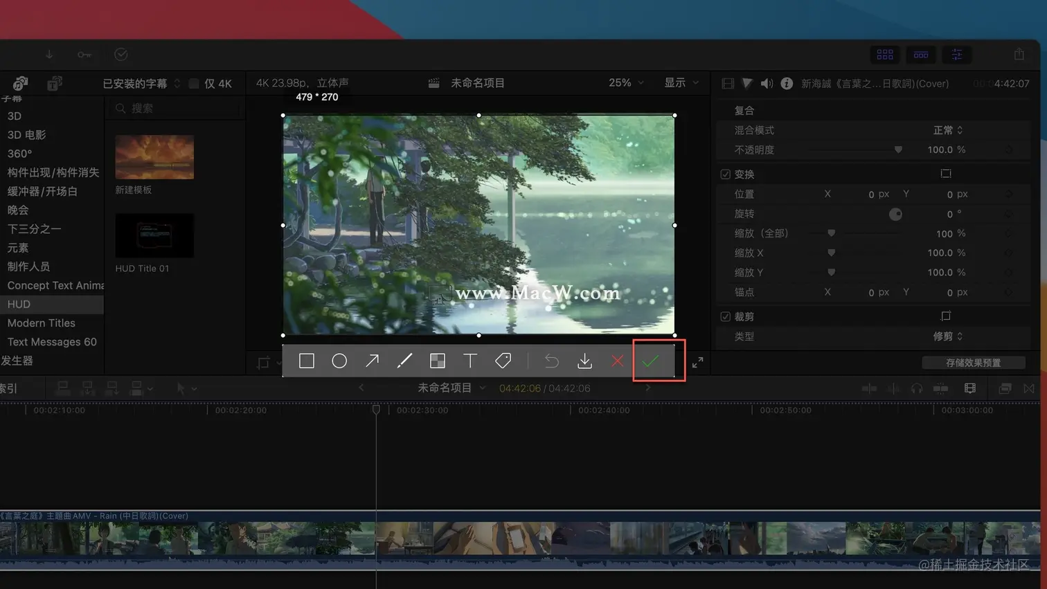
Task: Go to previous timeline history arrow
Action: pyautogui.click(x=361, y=388)
